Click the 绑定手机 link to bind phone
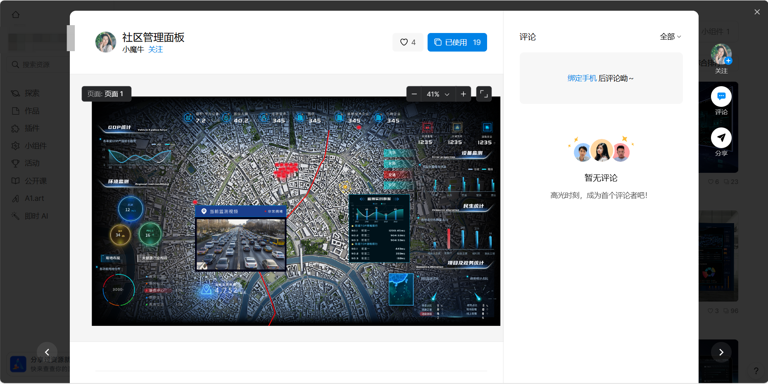The height and width of the screenshot is (384, 768). (x=582, y=78)
